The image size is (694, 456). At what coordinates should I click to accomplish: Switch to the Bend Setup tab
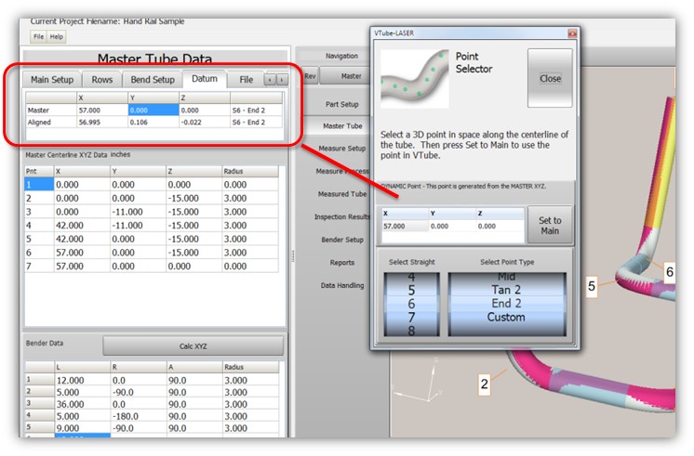pos(153,80)
